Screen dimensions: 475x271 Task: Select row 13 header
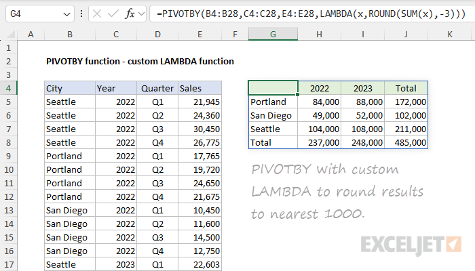coord(8,210)
